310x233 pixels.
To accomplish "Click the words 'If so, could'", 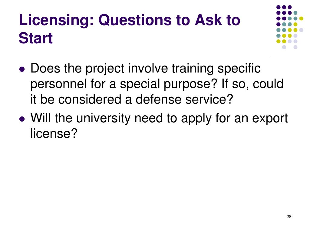I will 252,84.
